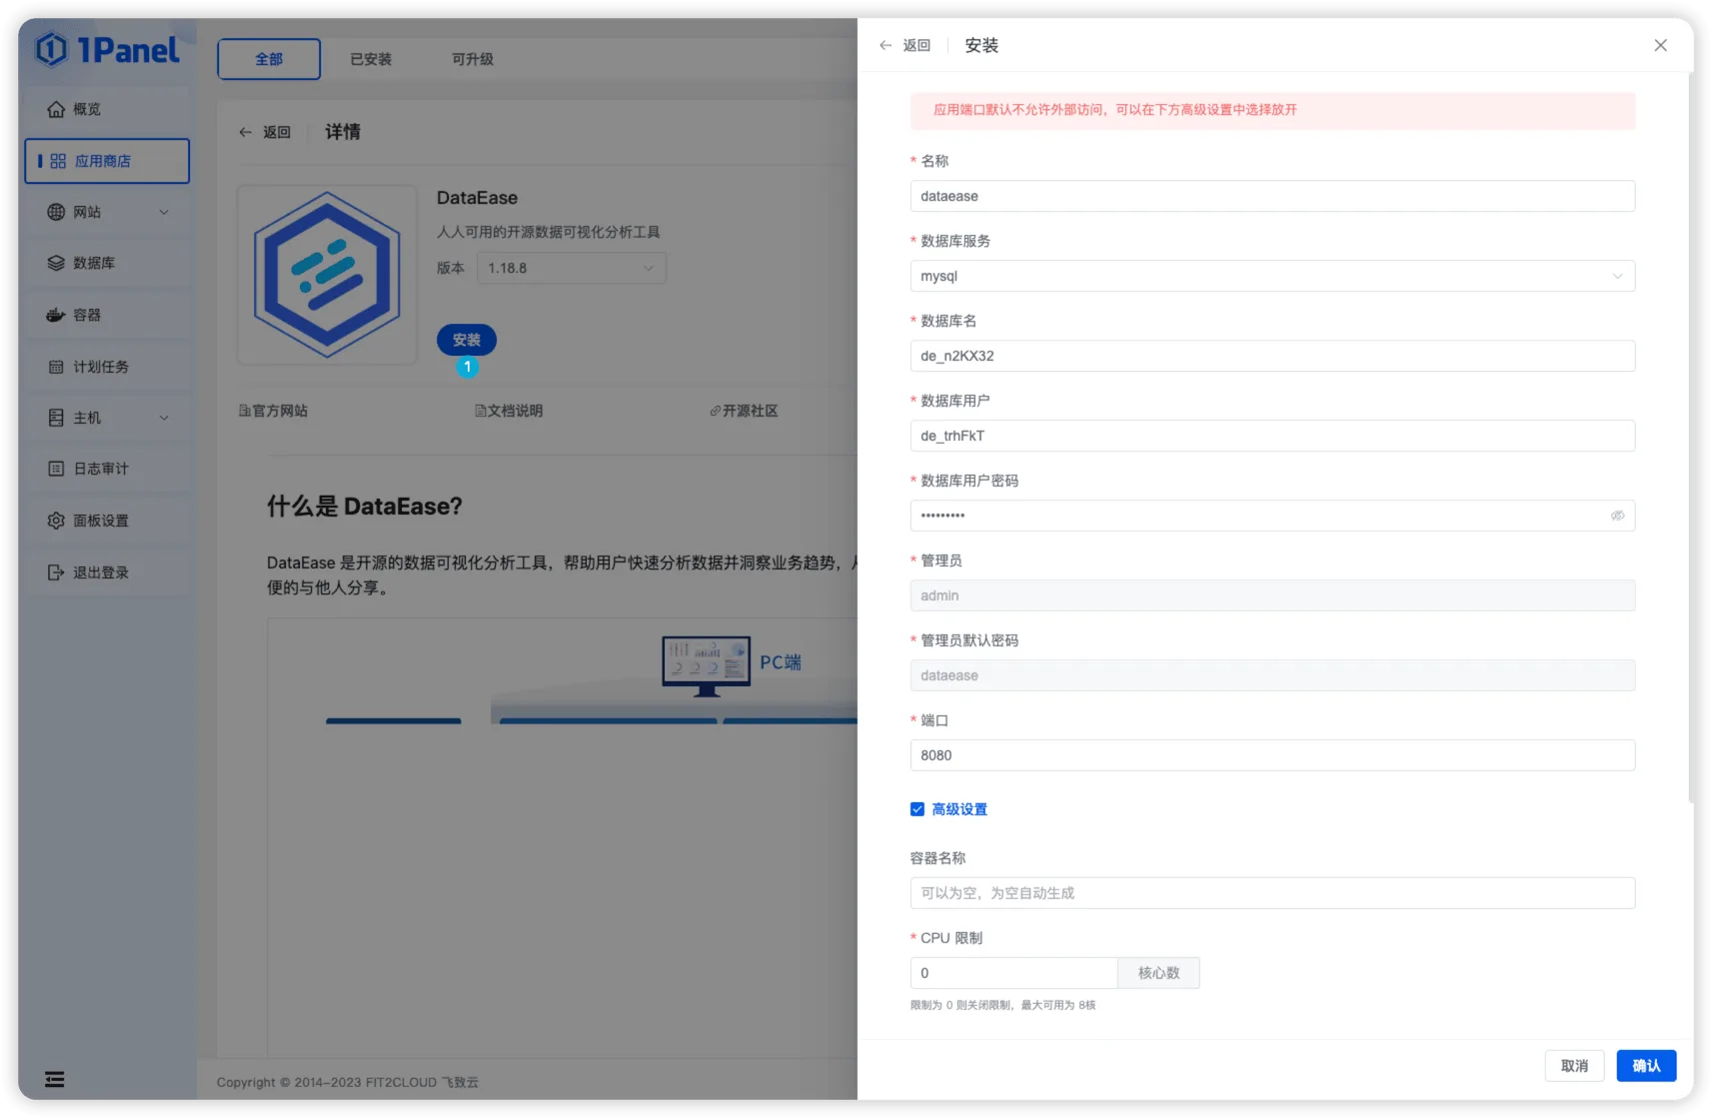Click the PC端 label in the diagram
This screenshot has height=1118, width=1712.
[x=781, y=662]
